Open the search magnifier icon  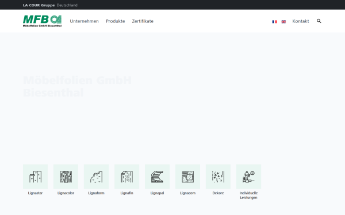pos(319,21)
